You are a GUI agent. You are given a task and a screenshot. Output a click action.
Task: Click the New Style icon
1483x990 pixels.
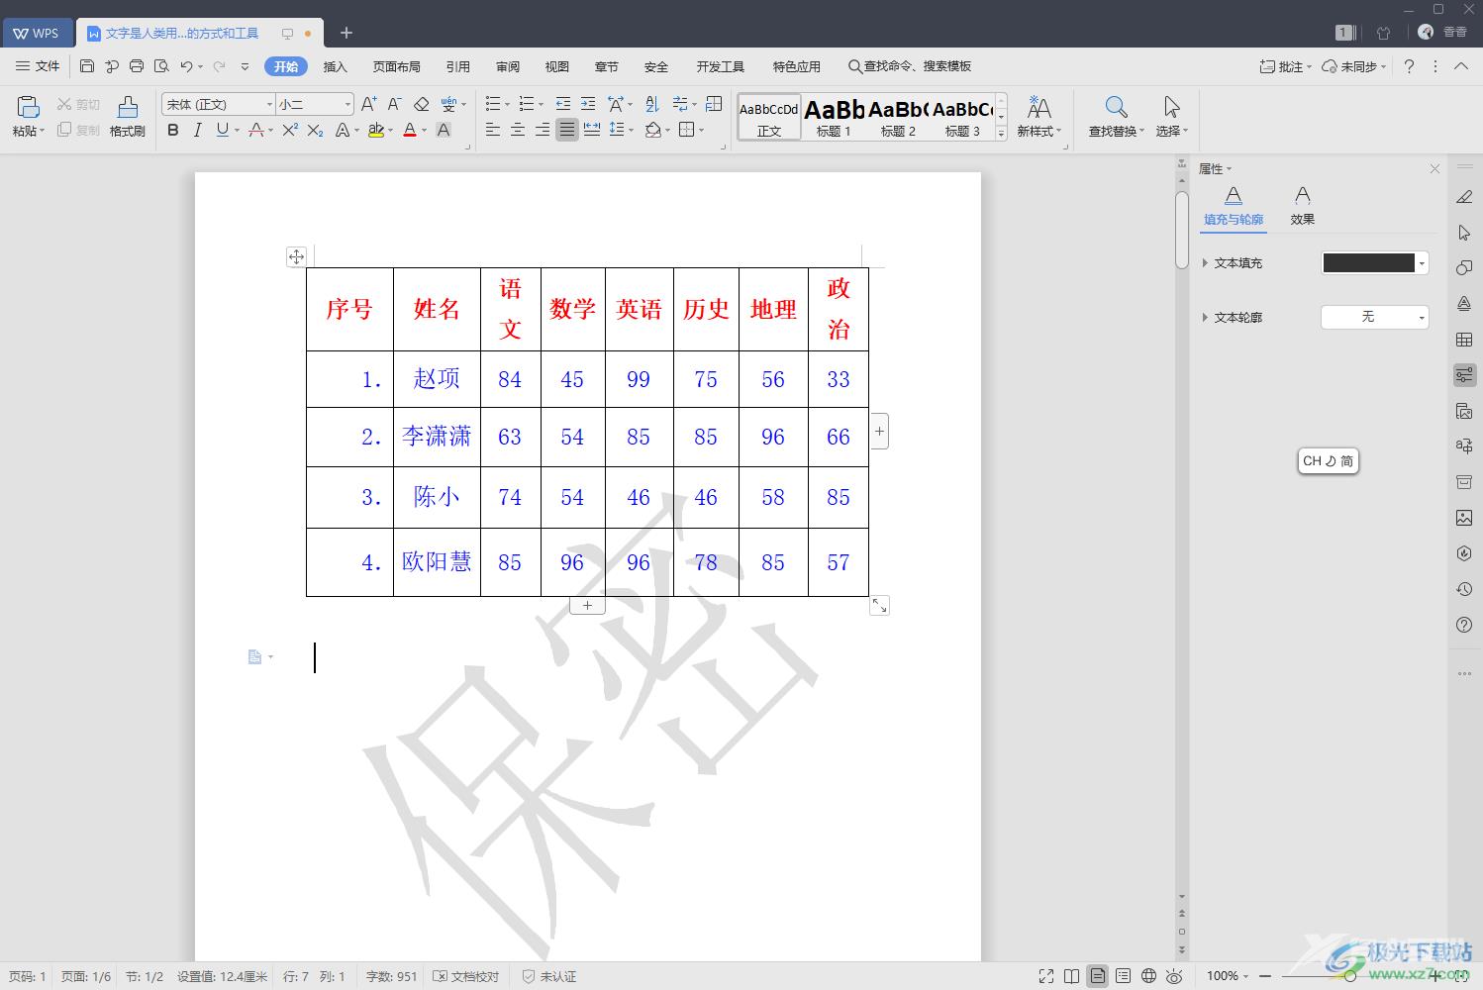[1038, 107]
